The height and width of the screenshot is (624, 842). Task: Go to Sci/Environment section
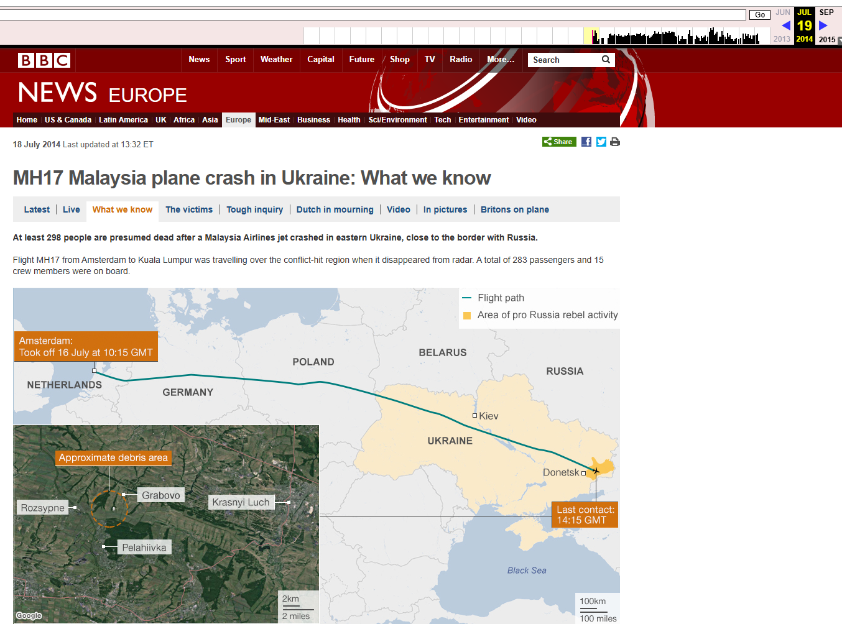(x=398, y=120)
